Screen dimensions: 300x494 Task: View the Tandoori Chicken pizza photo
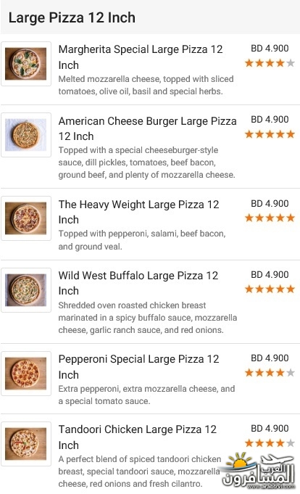(x=26, y=444)
